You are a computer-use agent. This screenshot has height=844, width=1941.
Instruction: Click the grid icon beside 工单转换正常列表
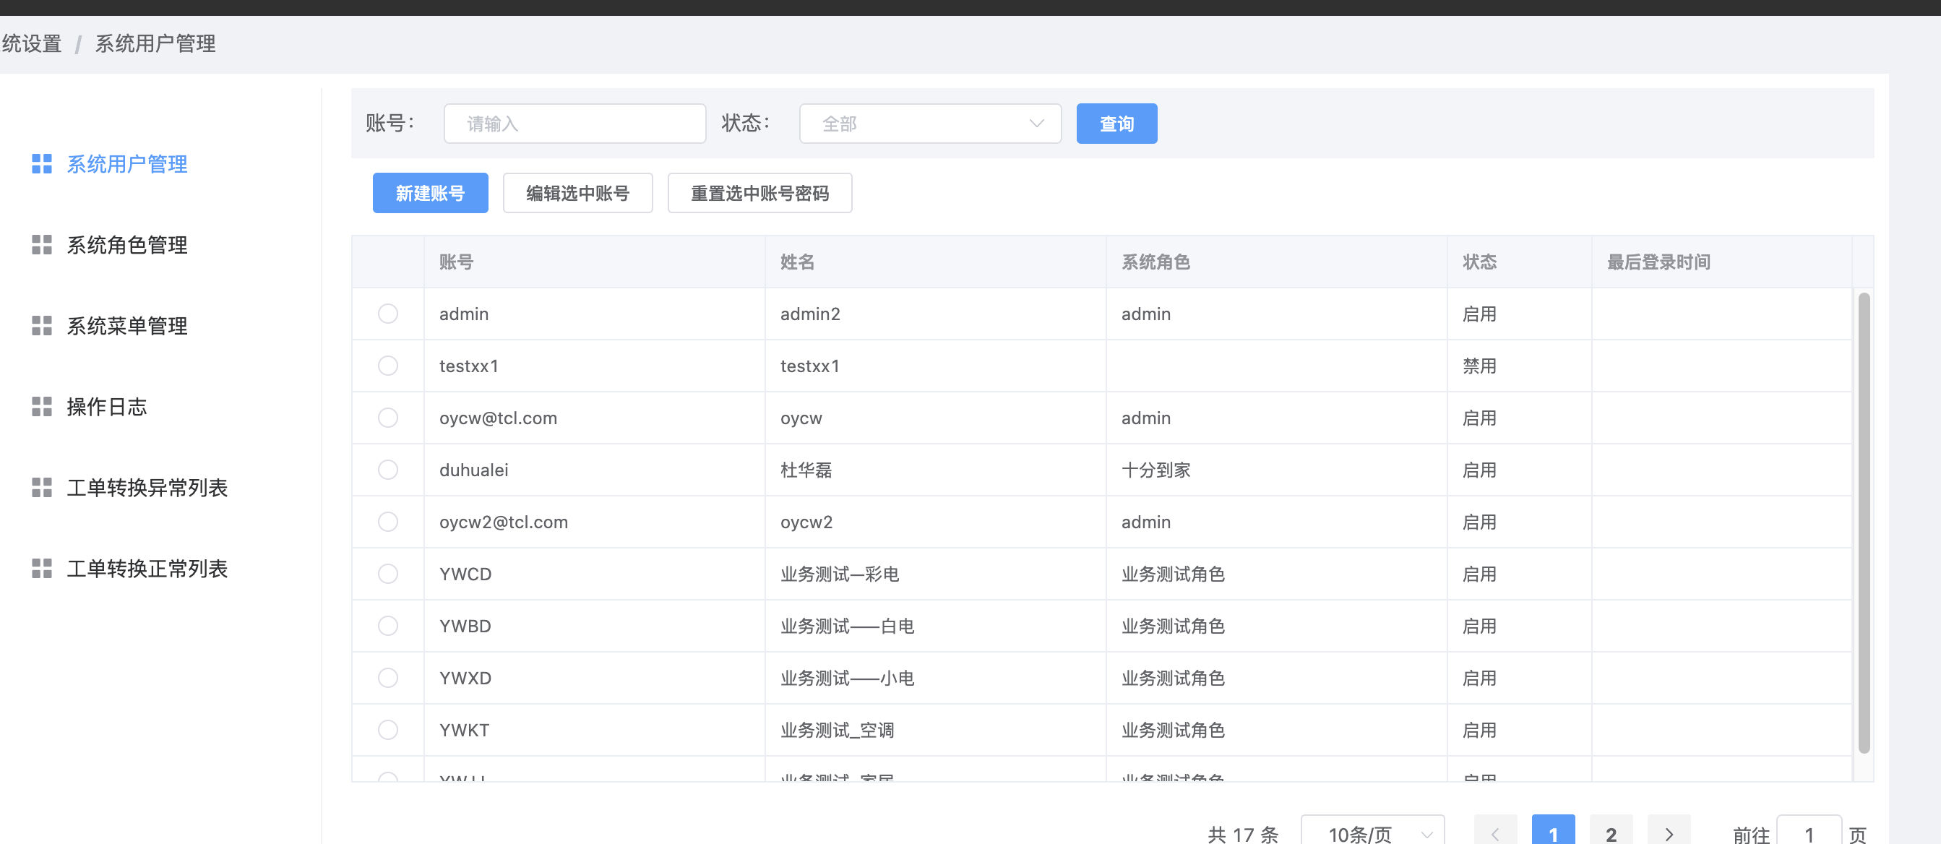click(x=42, y=569)
